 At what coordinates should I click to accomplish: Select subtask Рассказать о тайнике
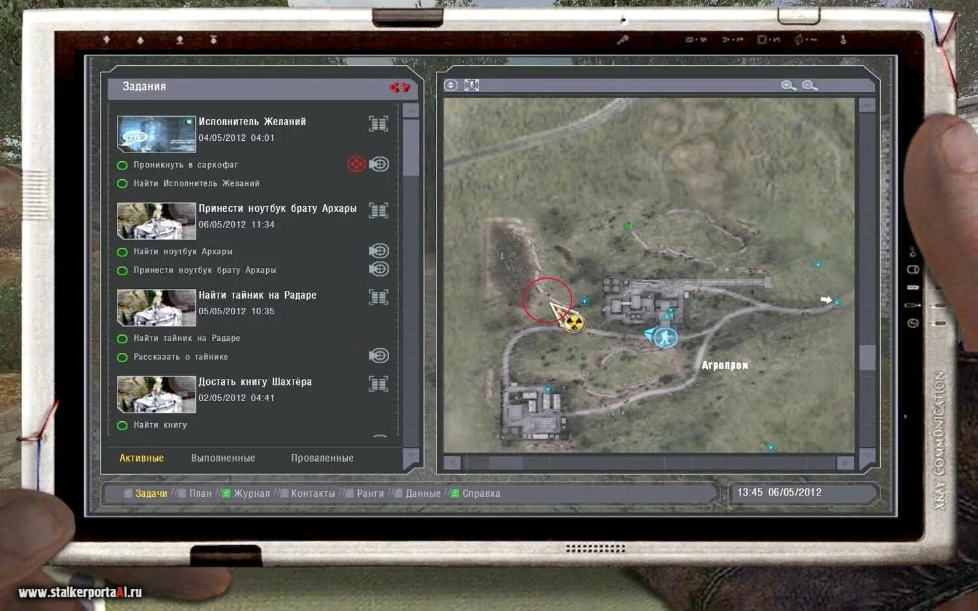[x=181, y=357]
